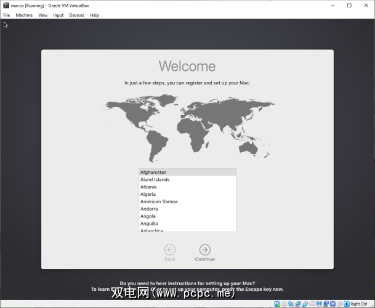Open the Input menu
Screen dimensions: 375x308
(x=58, y=15)
